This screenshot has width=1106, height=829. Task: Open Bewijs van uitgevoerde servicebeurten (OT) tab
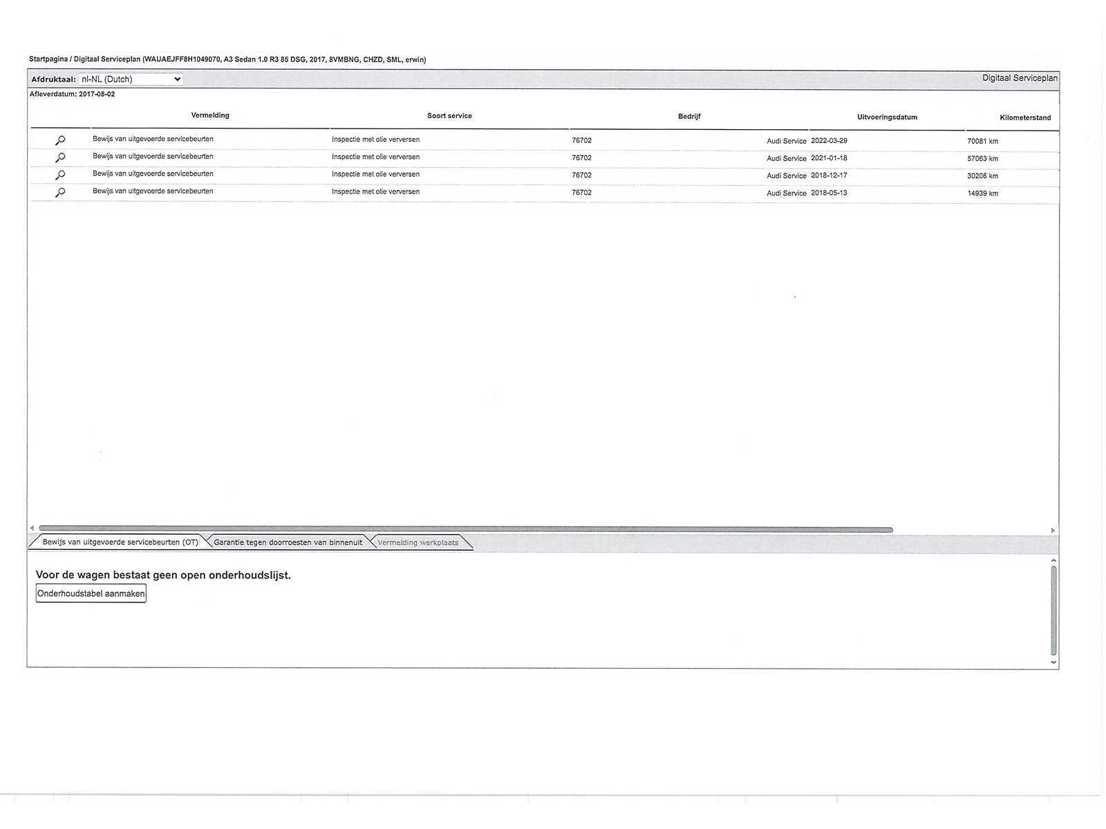tap(120, 542)
